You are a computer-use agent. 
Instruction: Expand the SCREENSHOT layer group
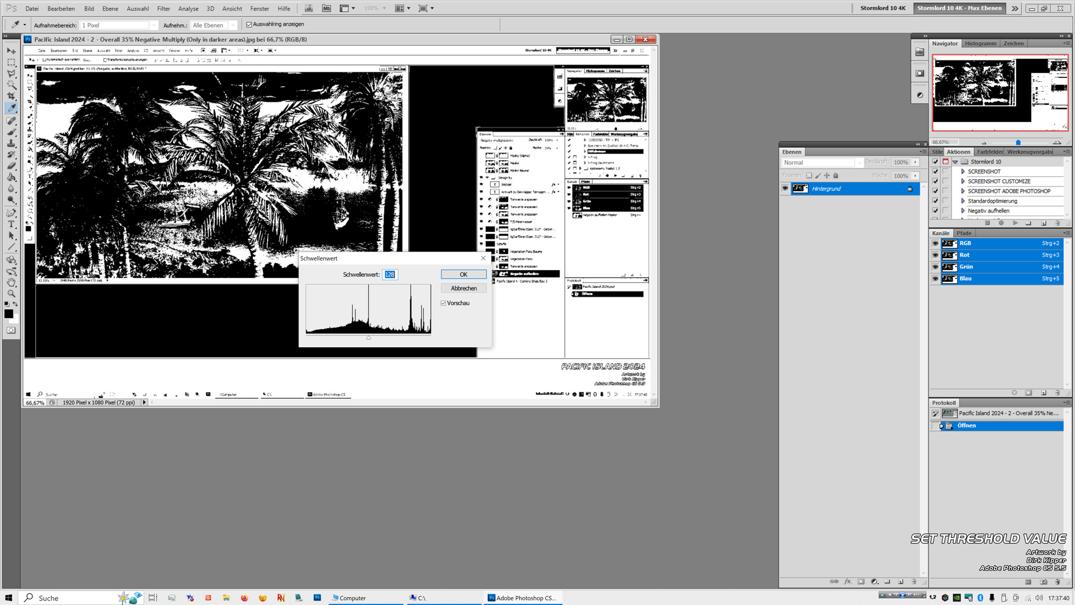(x=963, y=171)
